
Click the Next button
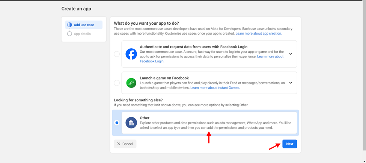[290, 144]
